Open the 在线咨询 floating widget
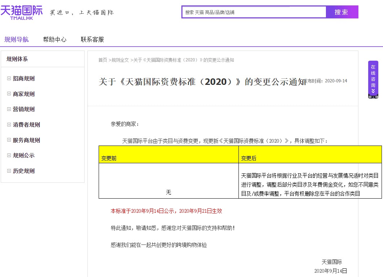Screen dimensions: 383x277 [x=373, y=79]
